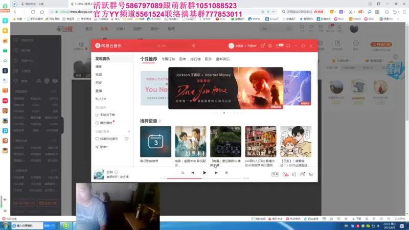Click the Windows Start button
This screenshot has height=230, width=409.
[x=6, y=226]
